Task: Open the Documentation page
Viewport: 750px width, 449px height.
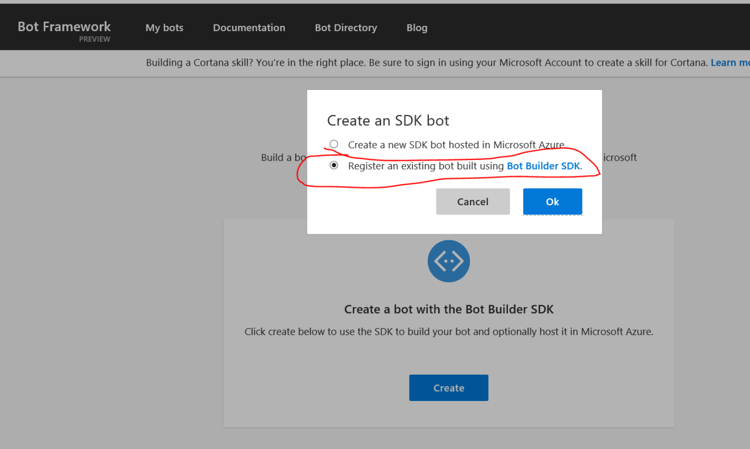Action: (249, 28)
